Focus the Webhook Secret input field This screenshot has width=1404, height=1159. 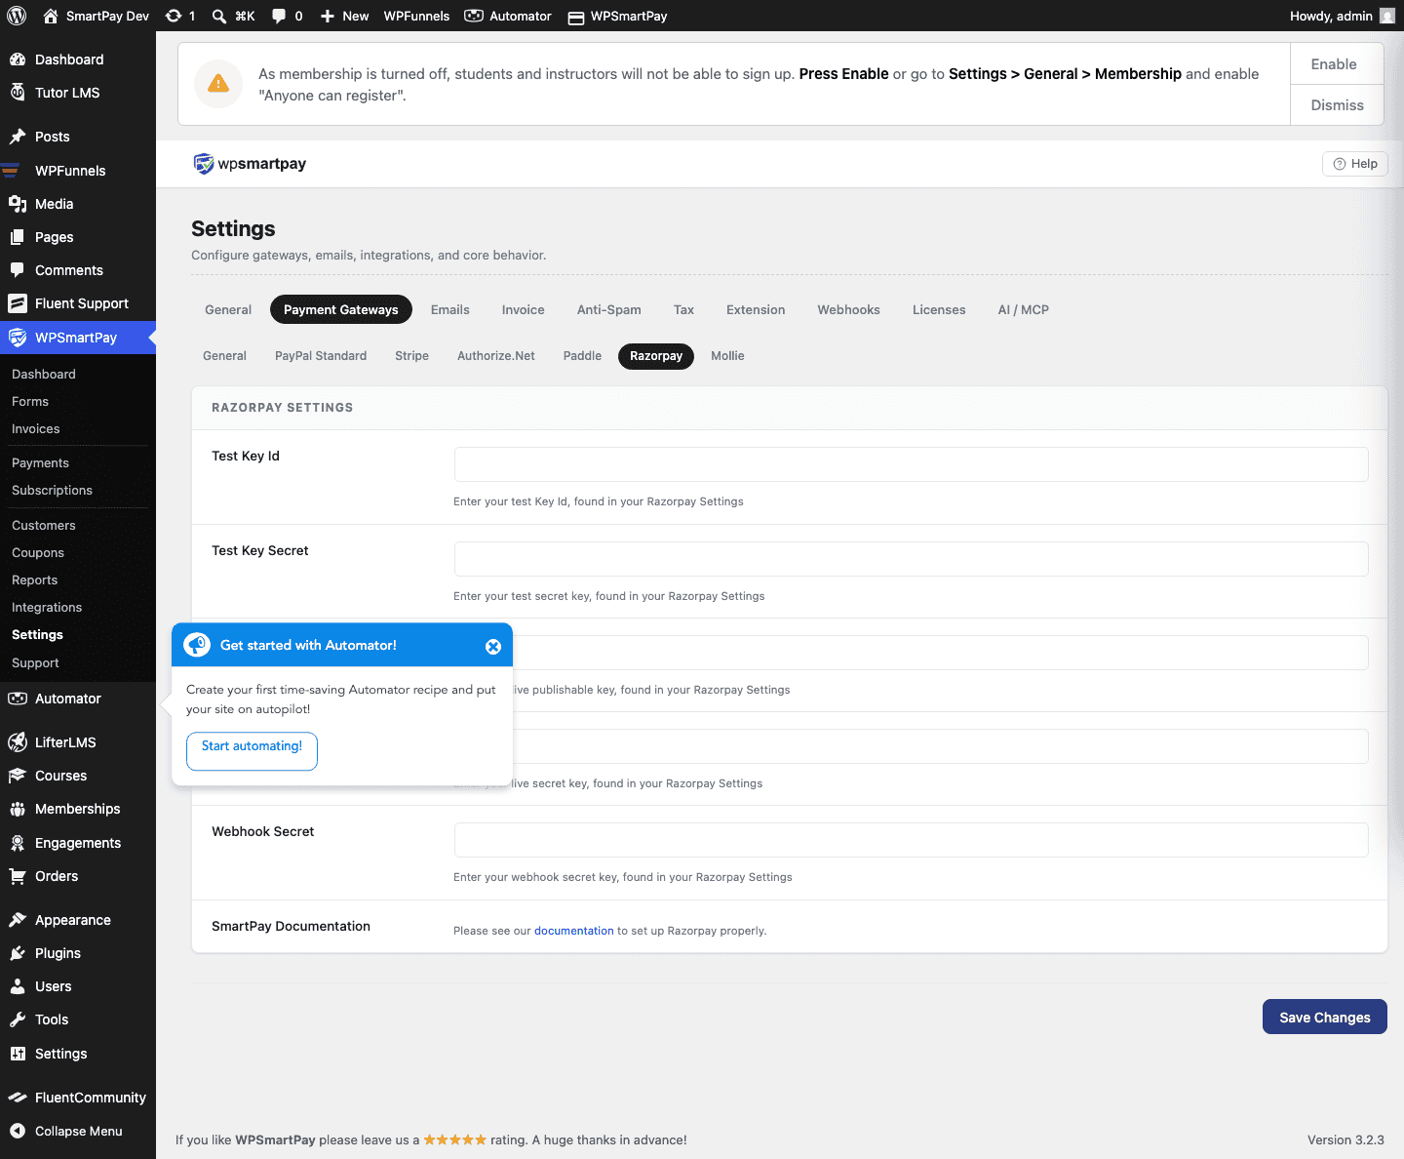(912, 840)
